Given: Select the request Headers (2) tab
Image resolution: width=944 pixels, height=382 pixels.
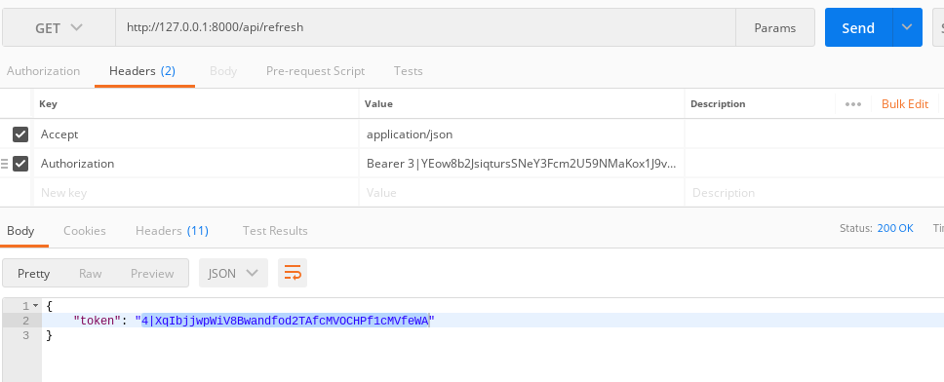Looking at the screenshot, I should tap(142, 71).
